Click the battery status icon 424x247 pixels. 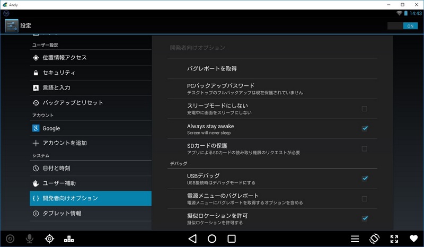coord(405,13)
